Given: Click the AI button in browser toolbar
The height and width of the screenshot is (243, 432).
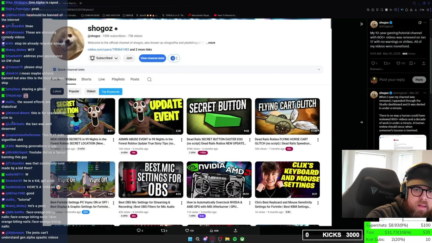Looking at the screenshot, I should click(x=422, y=10).
